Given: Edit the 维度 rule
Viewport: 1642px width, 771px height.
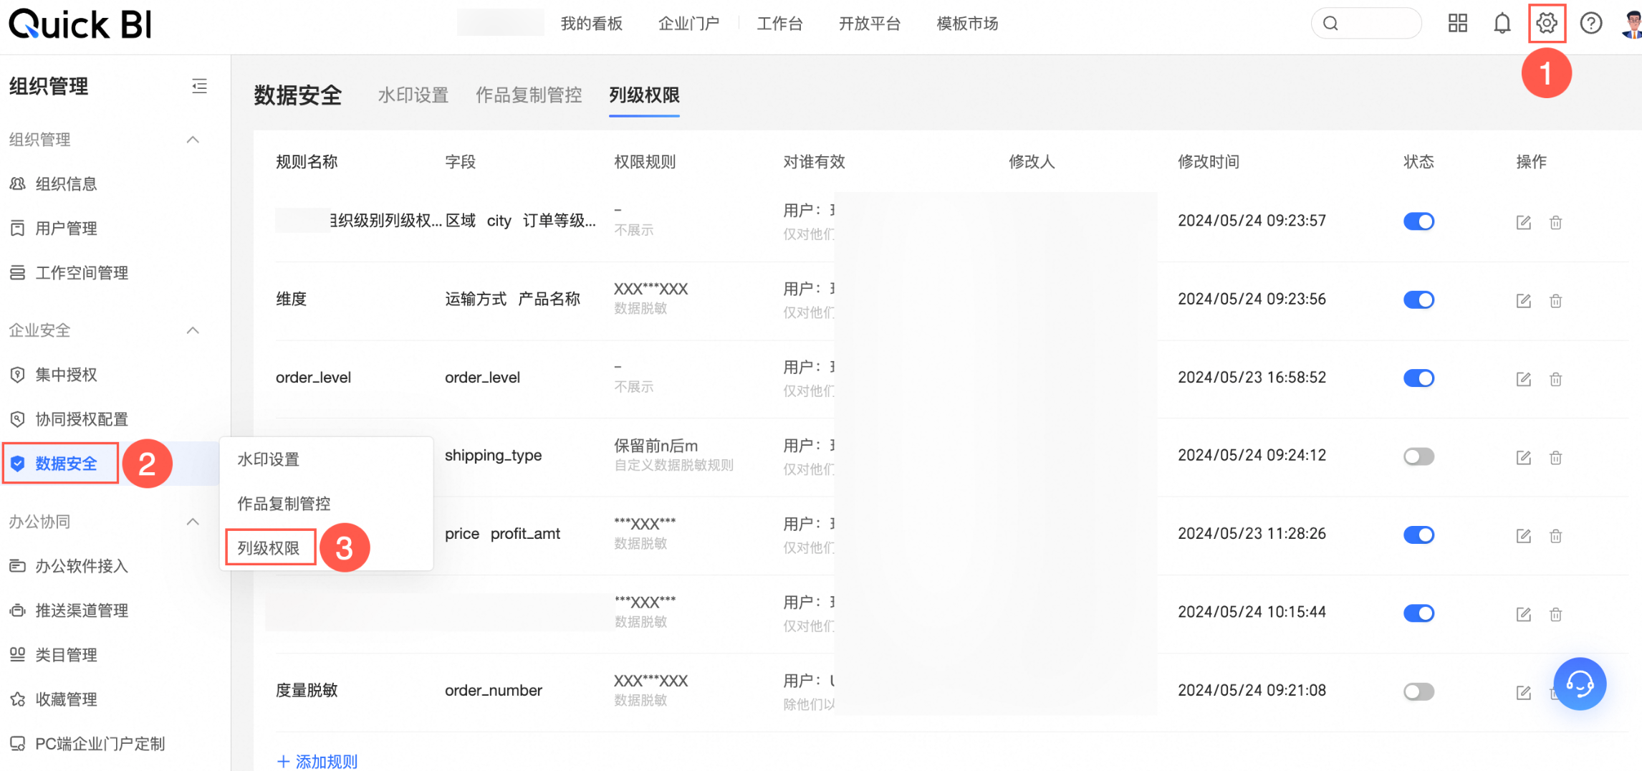Looking at the screenshot, I should [1524, 300].
